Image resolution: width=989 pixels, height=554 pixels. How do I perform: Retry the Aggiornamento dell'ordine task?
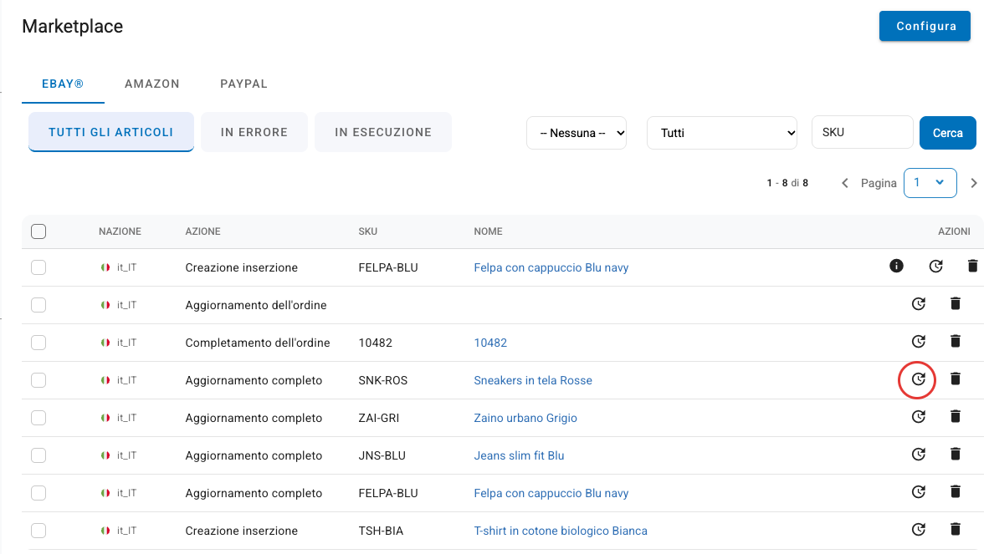919,304
